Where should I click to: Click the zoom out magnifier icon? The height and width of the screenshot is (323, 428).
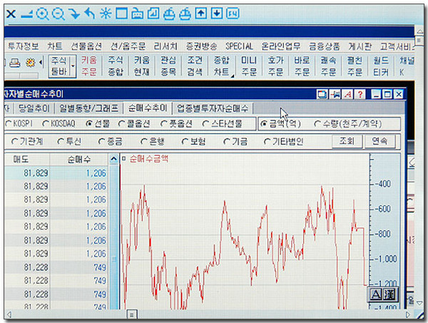click(x=58, y=14)
